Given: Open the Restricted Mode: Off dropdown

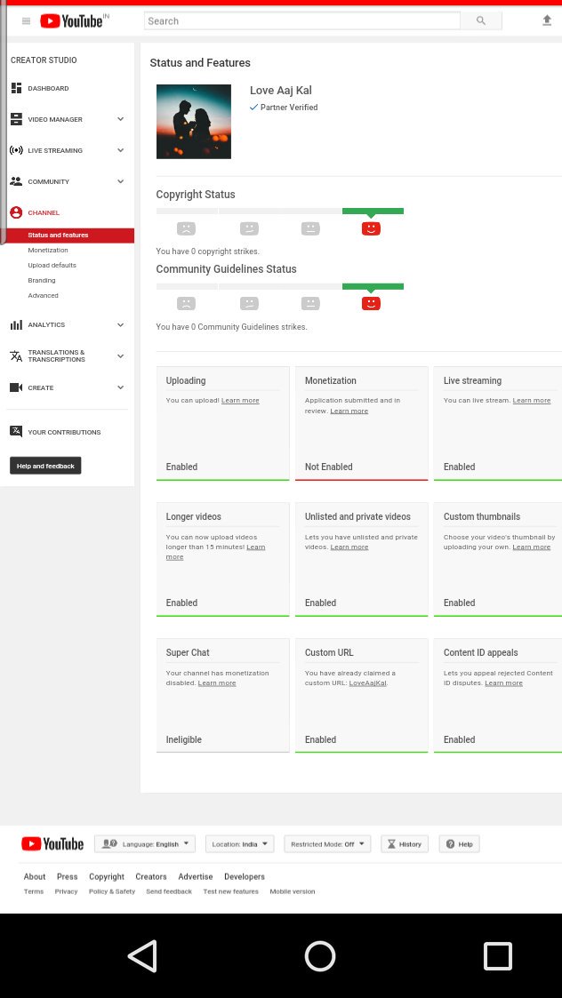Looking at the screenshot, I should pos(327,844).
